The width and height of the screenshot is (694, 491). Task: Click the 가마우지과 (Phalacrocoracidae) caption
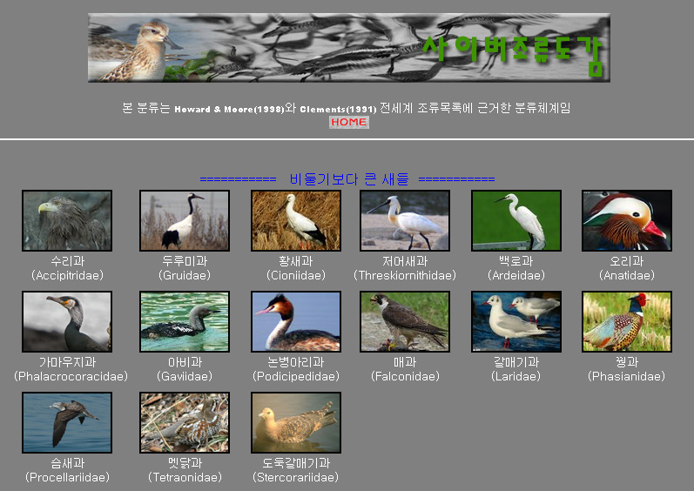click(71, 369)
